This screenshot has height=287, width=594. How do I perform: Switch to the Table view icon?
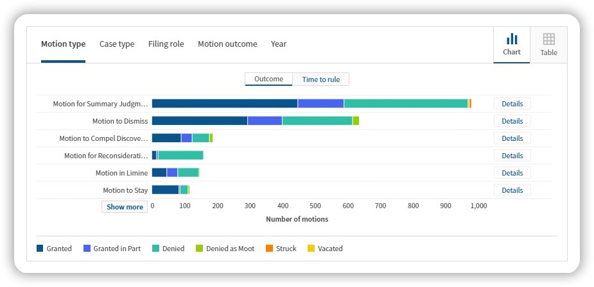click(548, 39)
